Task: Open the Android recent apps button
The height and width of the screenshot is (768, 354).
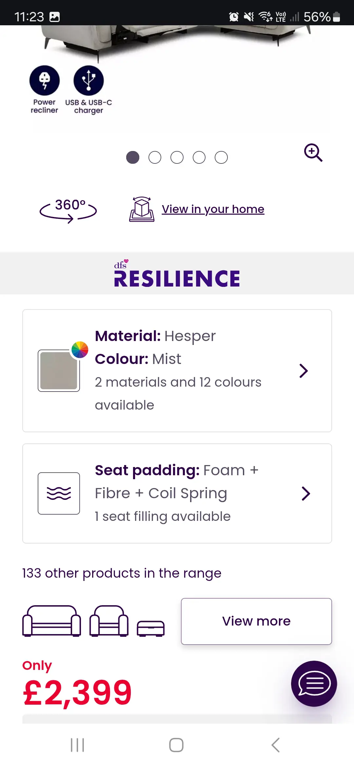Action: [77, 745]
